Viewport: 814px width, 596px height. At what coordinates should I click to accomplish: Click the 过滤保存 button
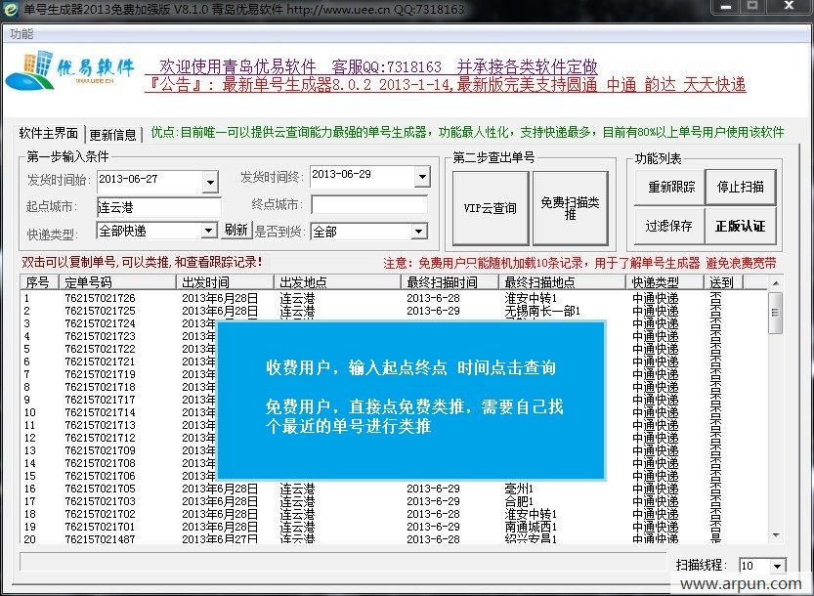(x=669, y=226)
